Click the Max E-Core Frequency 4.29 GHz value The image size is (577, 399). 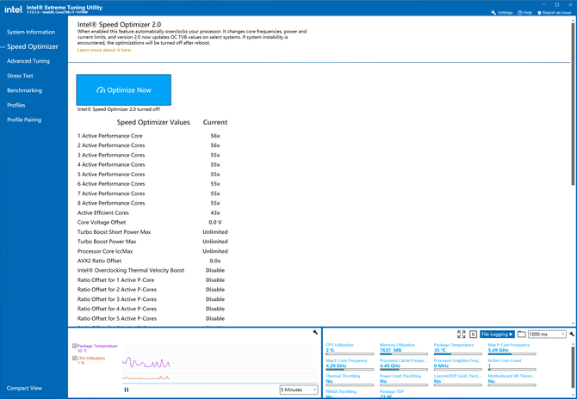coord(336,366)
